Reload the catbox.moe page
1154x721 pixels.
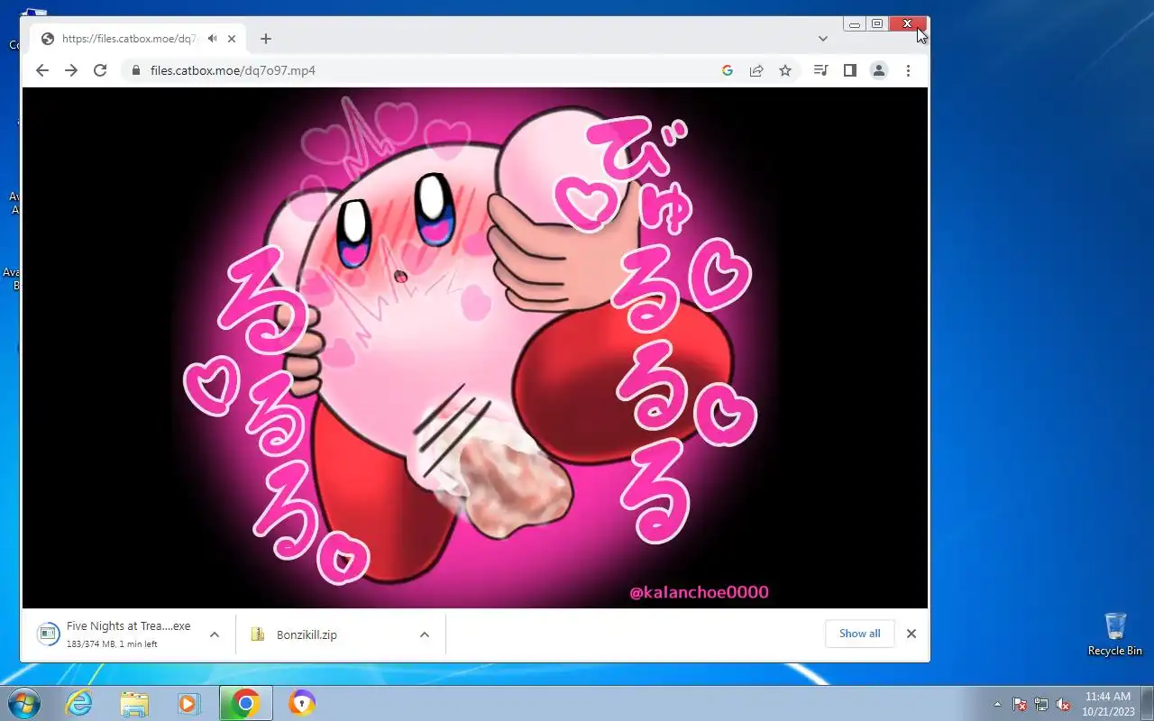[100, 70]
